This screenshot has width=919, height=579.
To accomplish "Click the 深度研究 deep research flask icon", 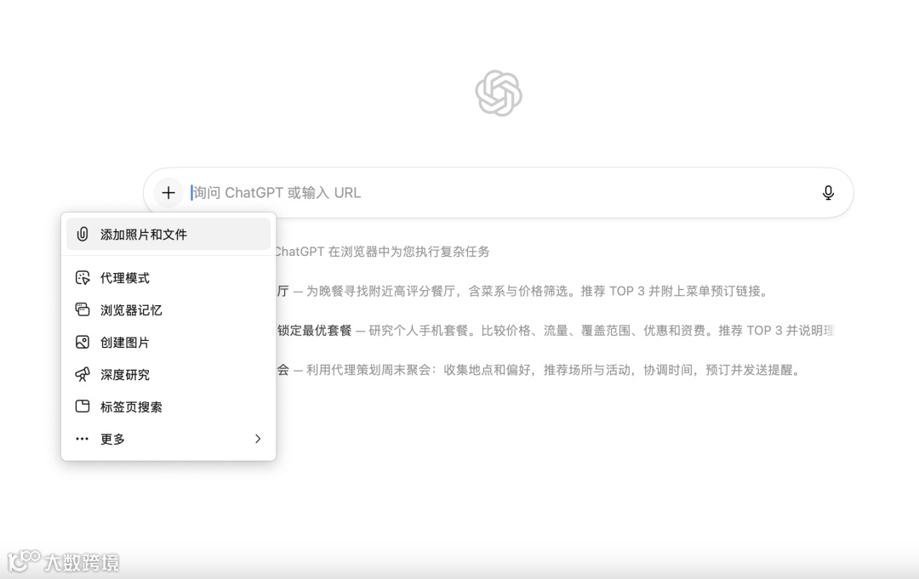I will pos(82,374).
